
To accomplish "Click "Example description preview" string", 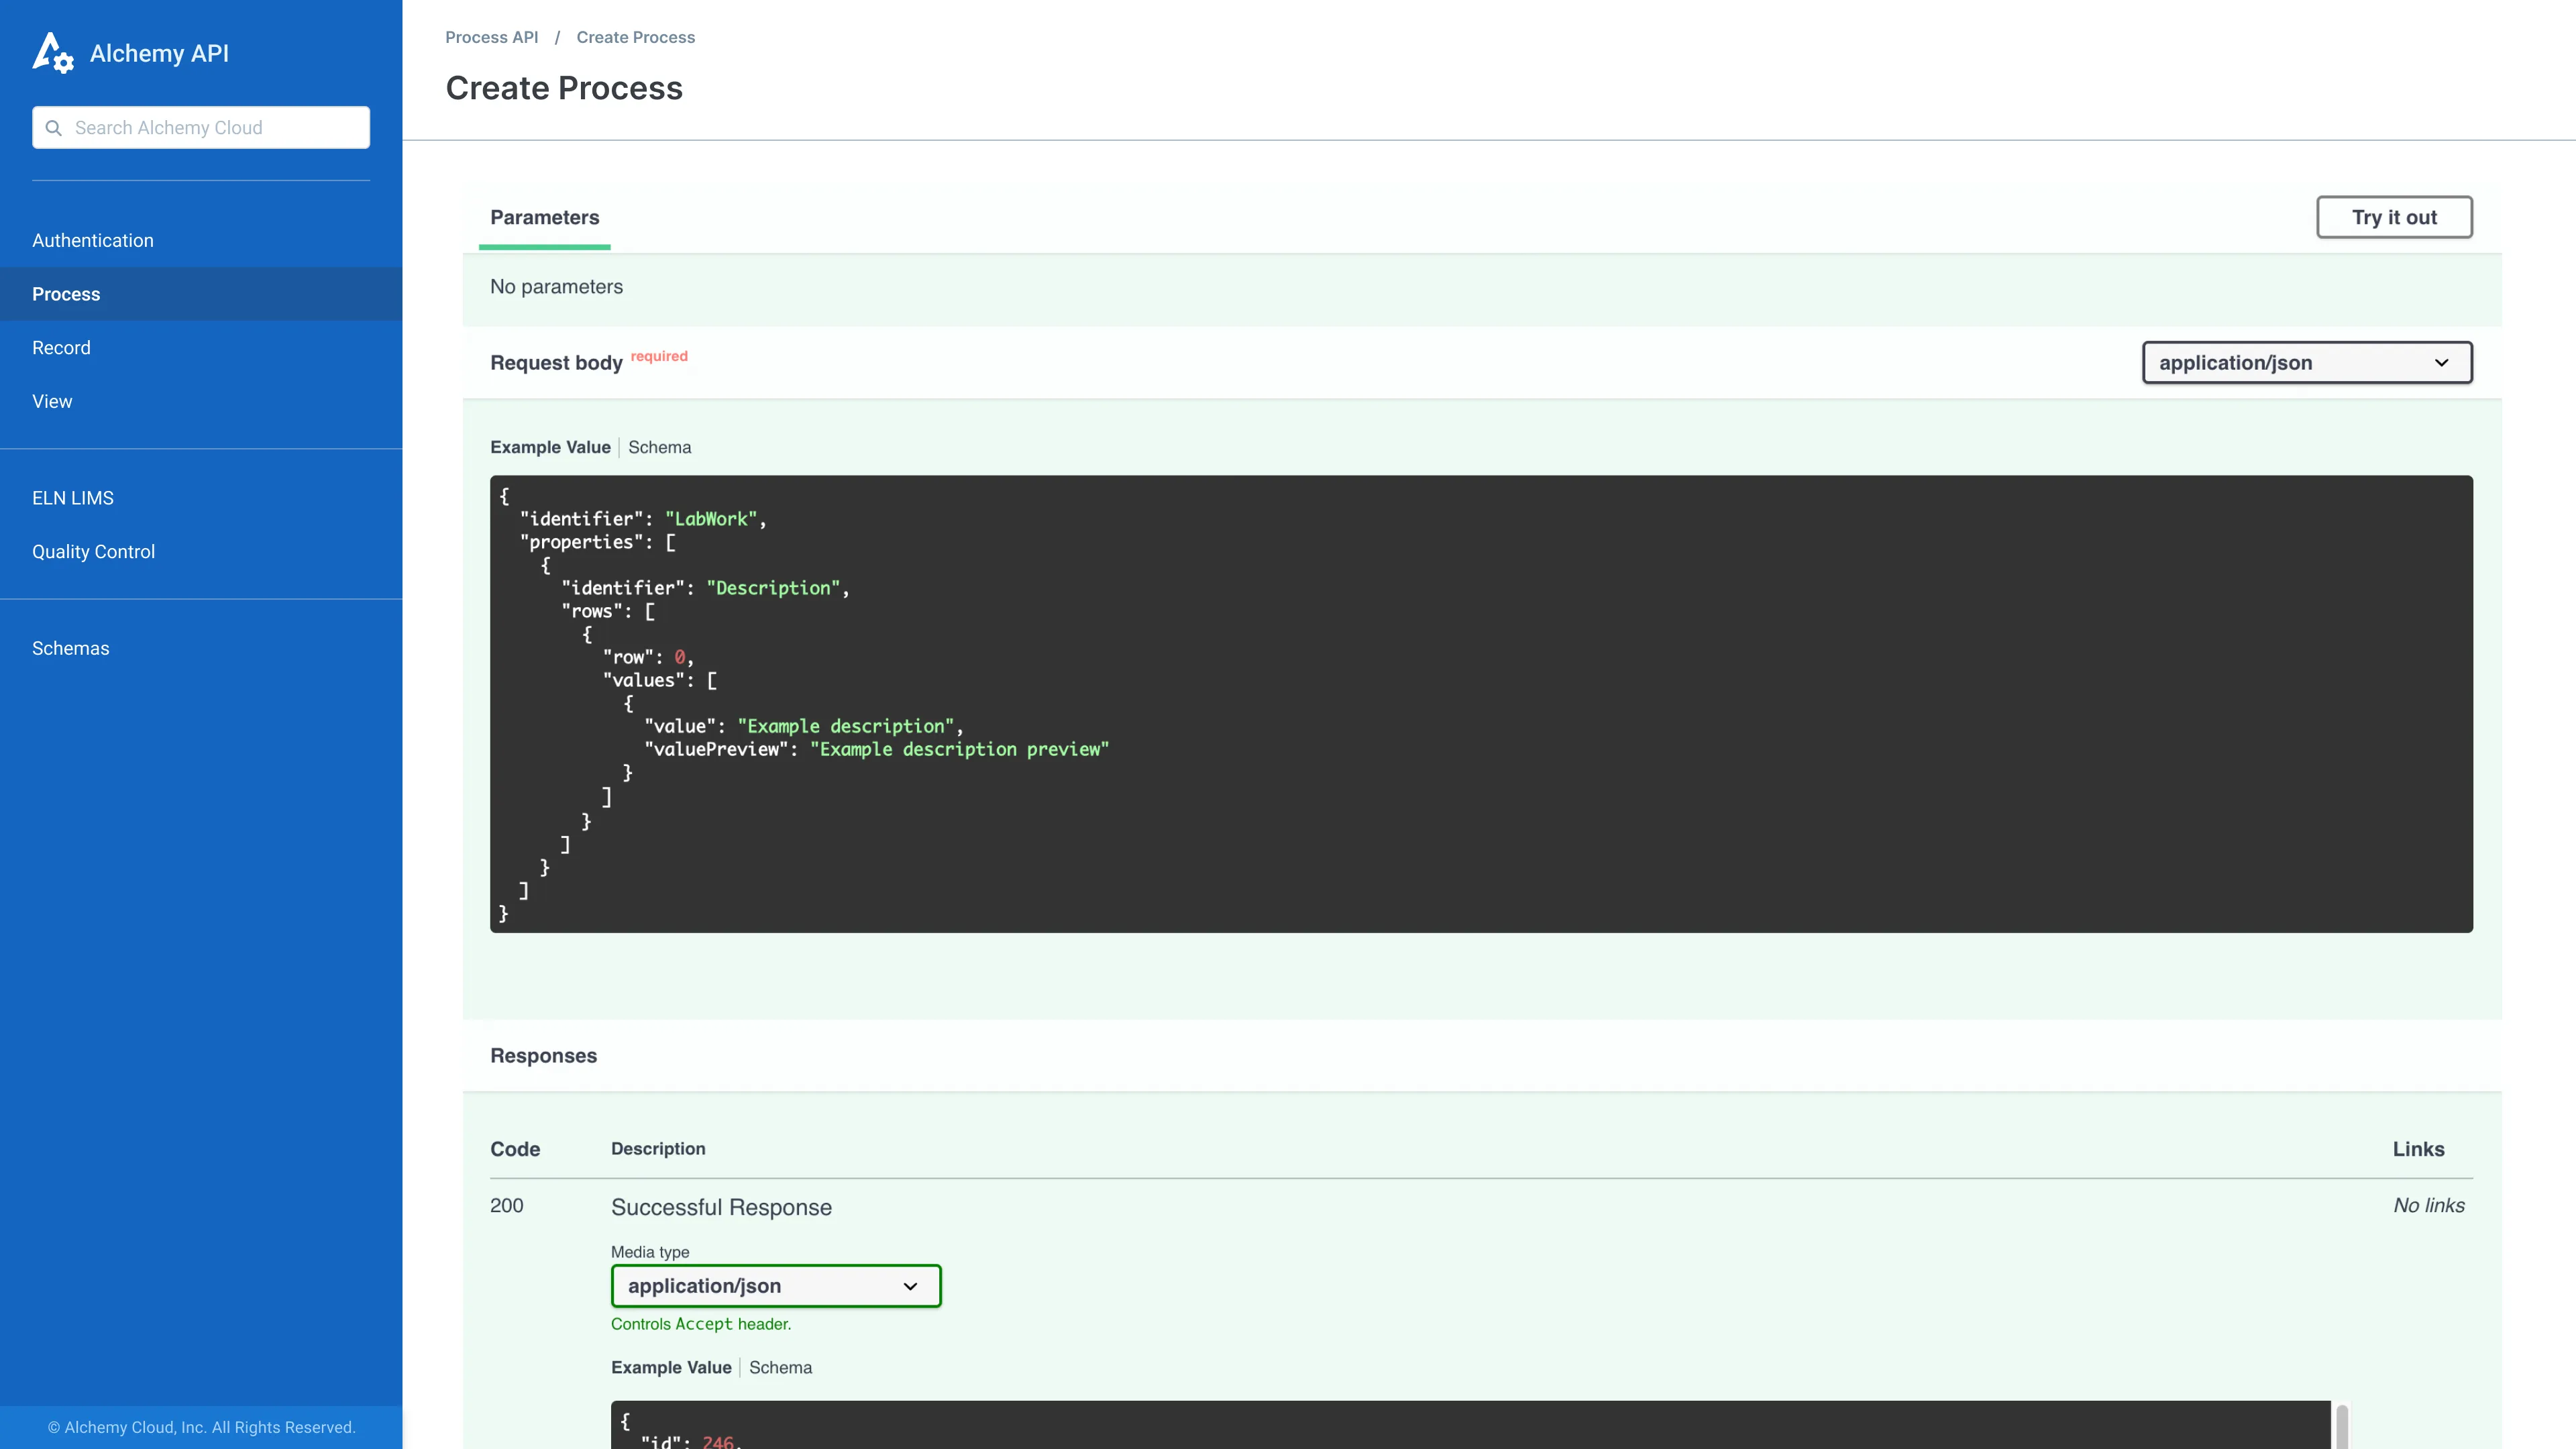I will [959, 749].
